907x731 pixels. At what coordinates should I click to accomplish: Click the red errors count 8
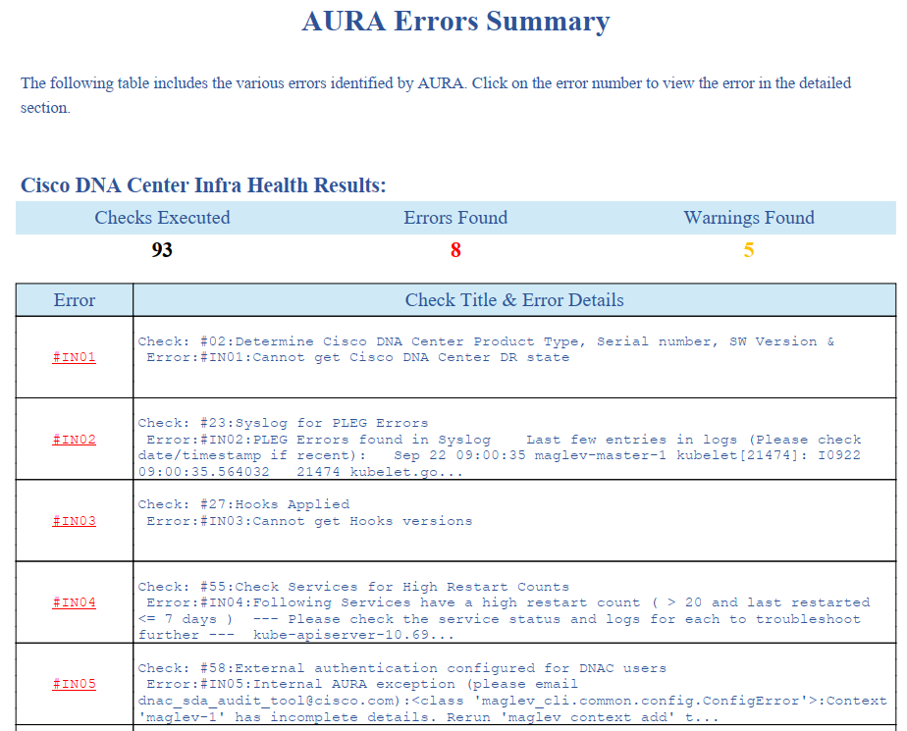tap(455, 250)
